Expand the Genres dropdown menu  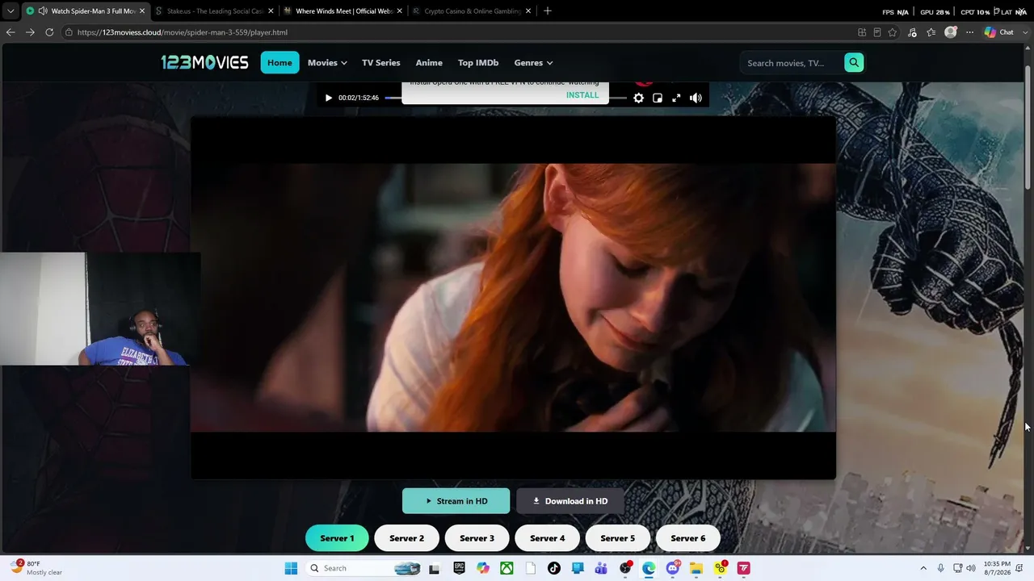click(533, 63)
